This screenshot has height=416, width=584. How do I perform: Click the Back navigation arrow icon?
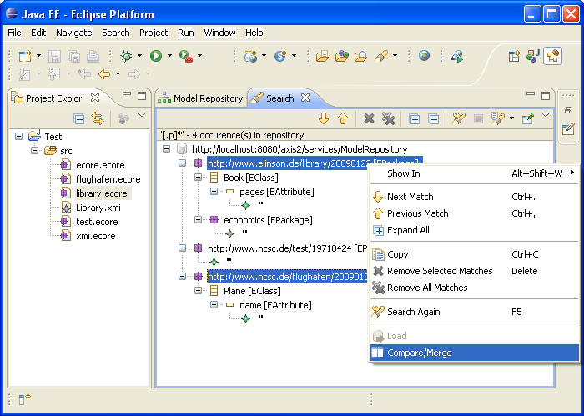click(104, 74)
